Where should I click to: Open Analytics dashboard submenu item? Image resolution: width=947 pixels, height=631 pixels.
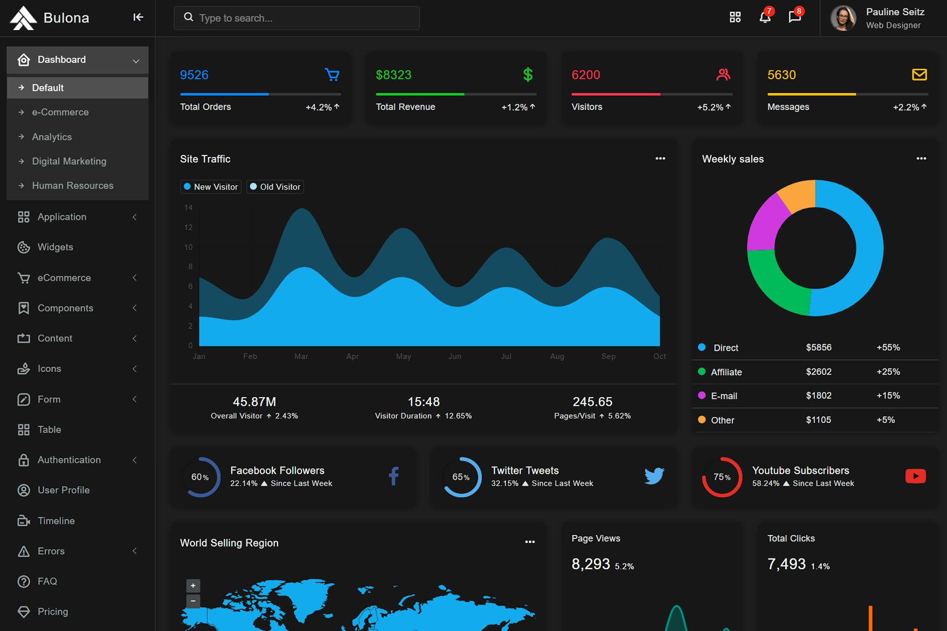pyautogui.click(x=52, y=137)
